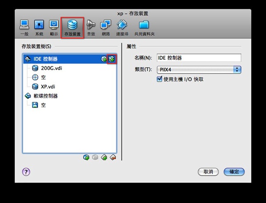Open help with the question mark button
Viewport: 266px width, 203px height.
coord(26,172)
